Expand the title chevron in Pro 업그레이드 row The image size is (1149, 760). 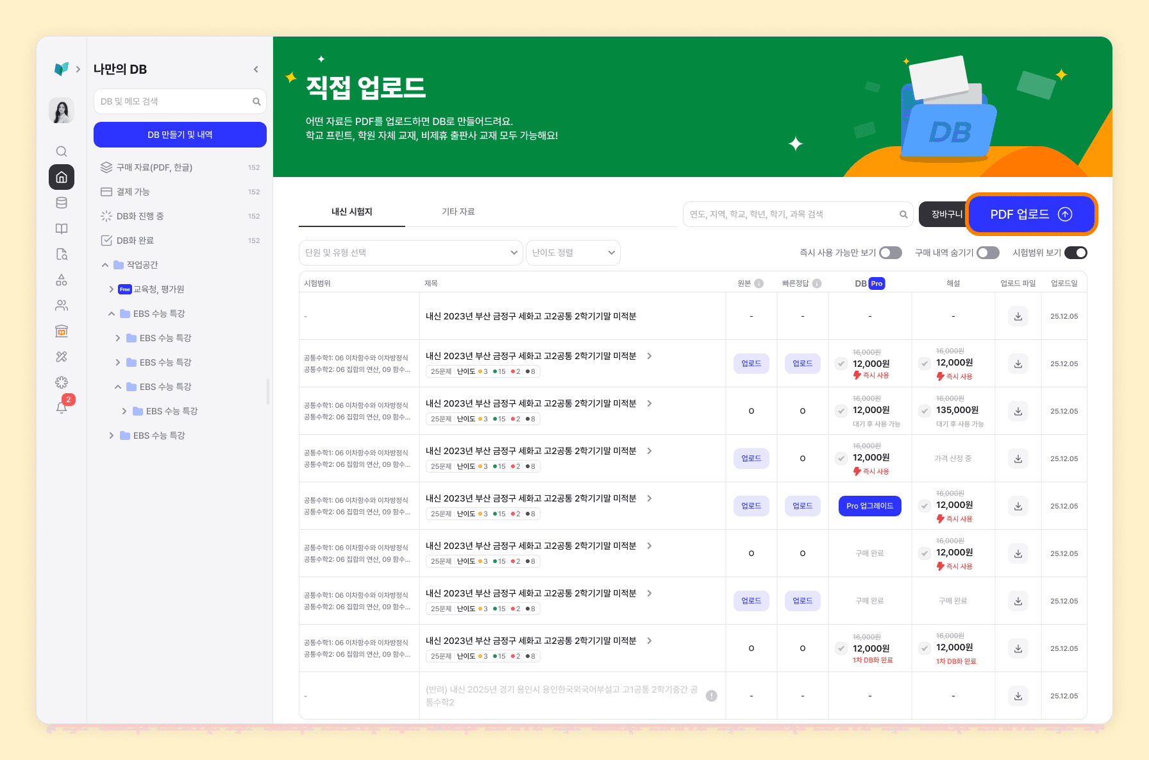click(650, 498)
